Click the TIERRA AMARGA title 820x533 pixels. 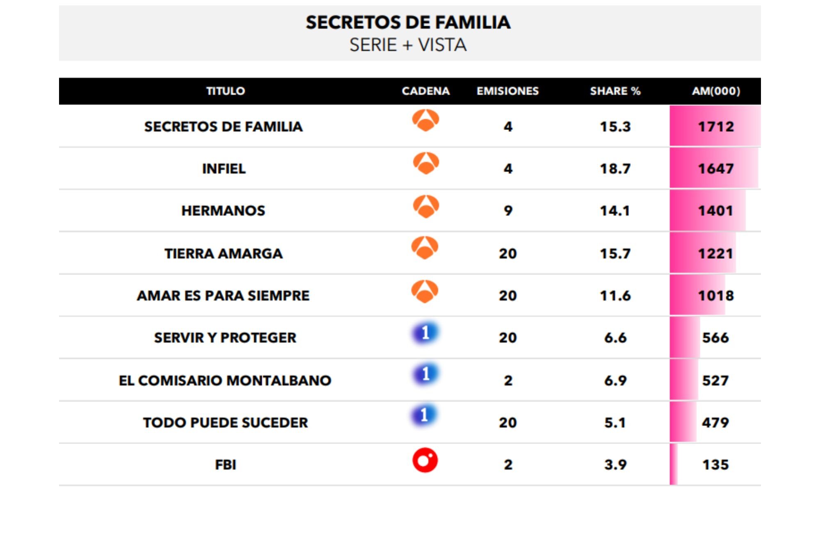(223, 254)
